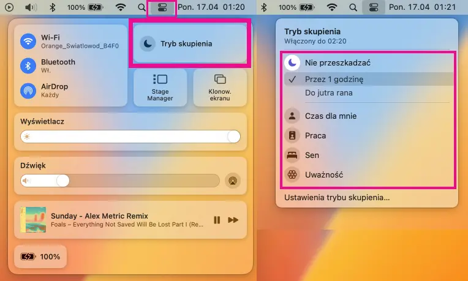Click the battery 100% tile in Control Center
Image resolution: width=468 pixels, height=281 pixels.
(x=40, y=257)
